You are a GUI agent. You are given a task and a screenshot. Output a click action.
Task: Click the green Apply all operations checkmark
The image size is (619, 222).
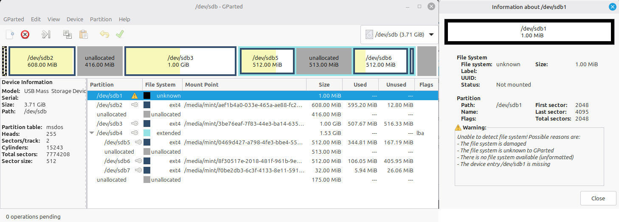120,34
